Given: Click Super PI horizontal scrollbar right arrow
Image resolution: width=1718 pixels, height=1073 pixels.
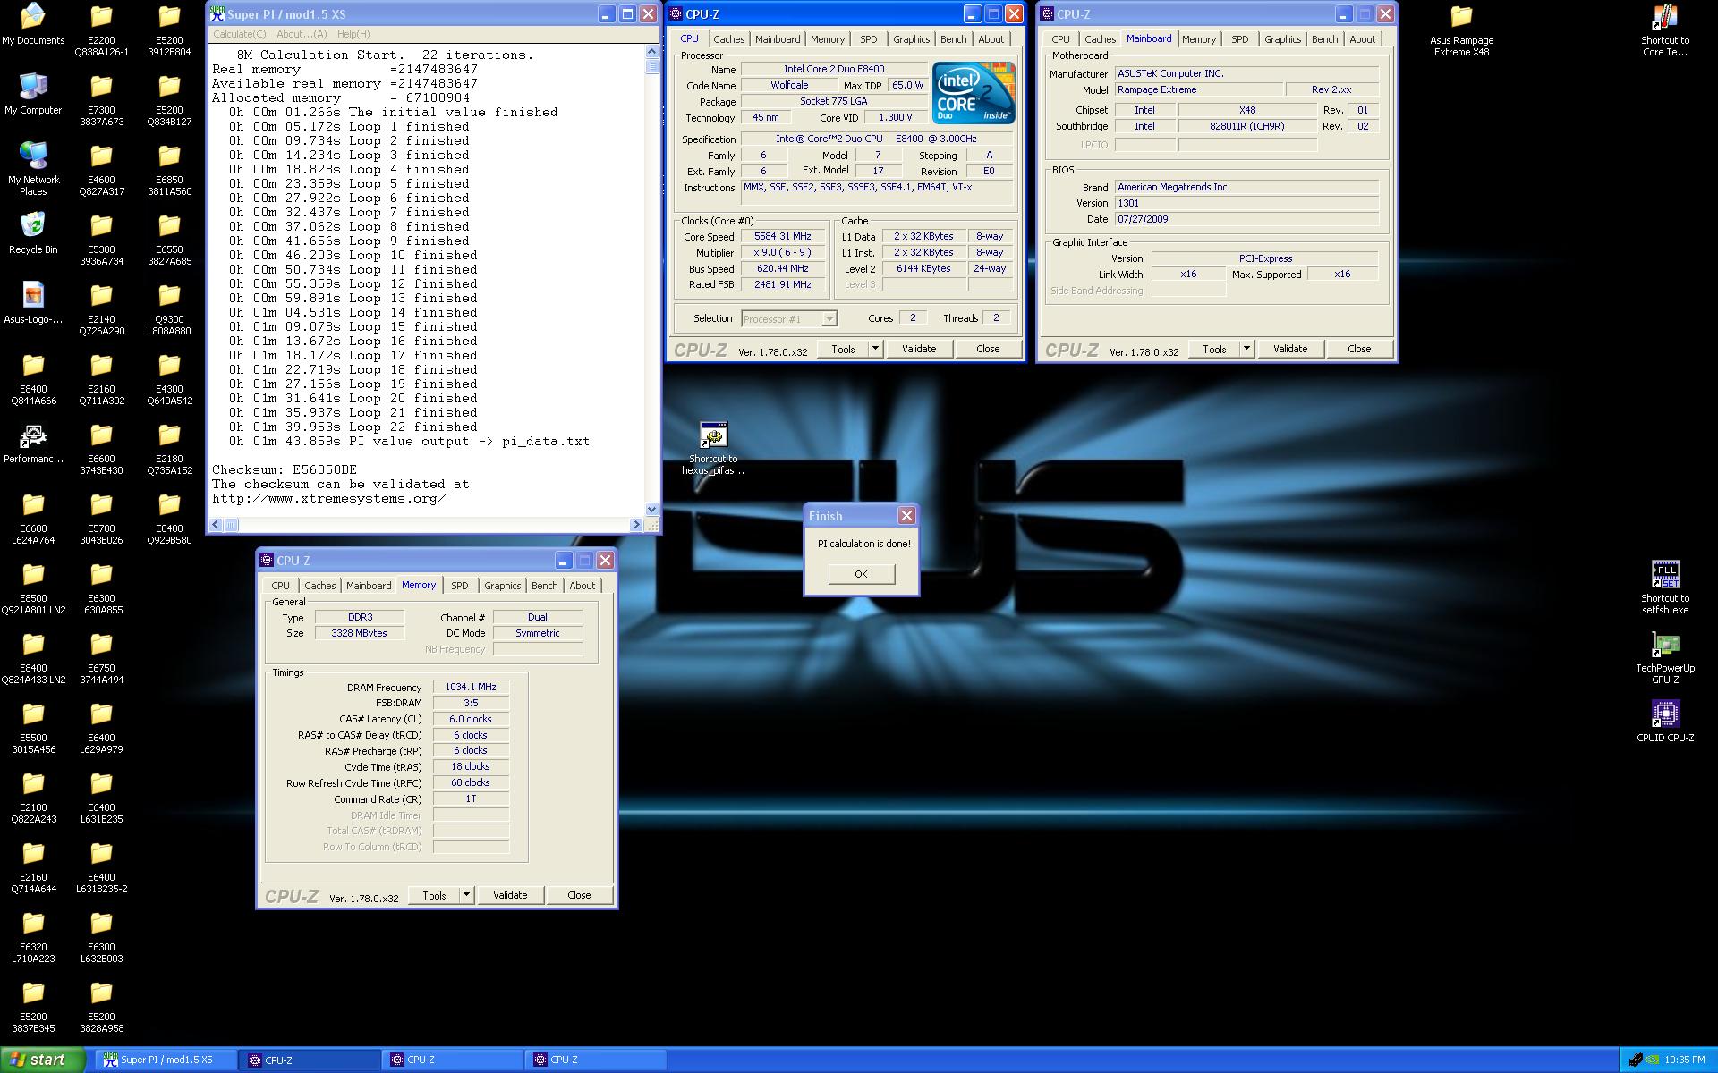Looking at the screenshot, I should pyautogui.click(x=636, y=525).
